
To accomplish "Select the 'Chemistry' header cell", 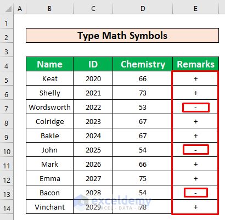I will tap(143, 64).
